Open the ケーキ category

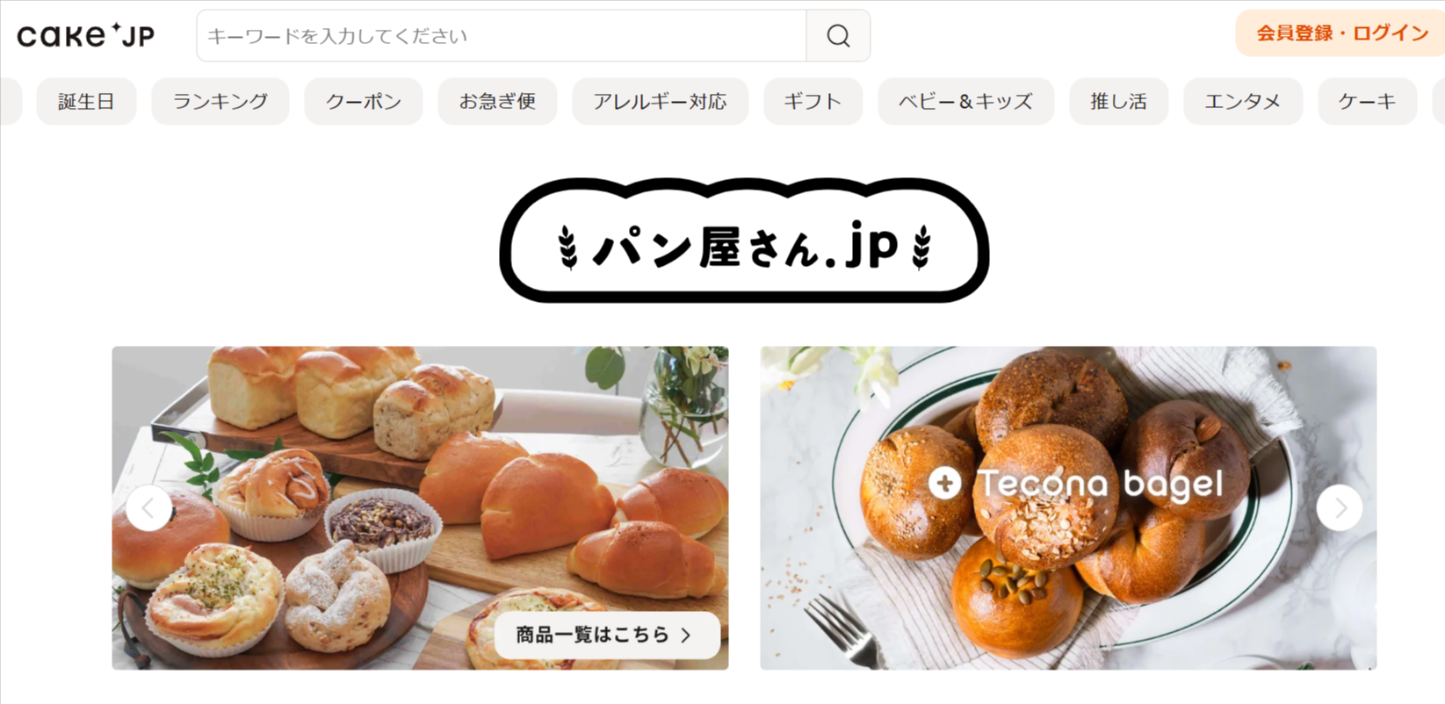(1367, 102)
